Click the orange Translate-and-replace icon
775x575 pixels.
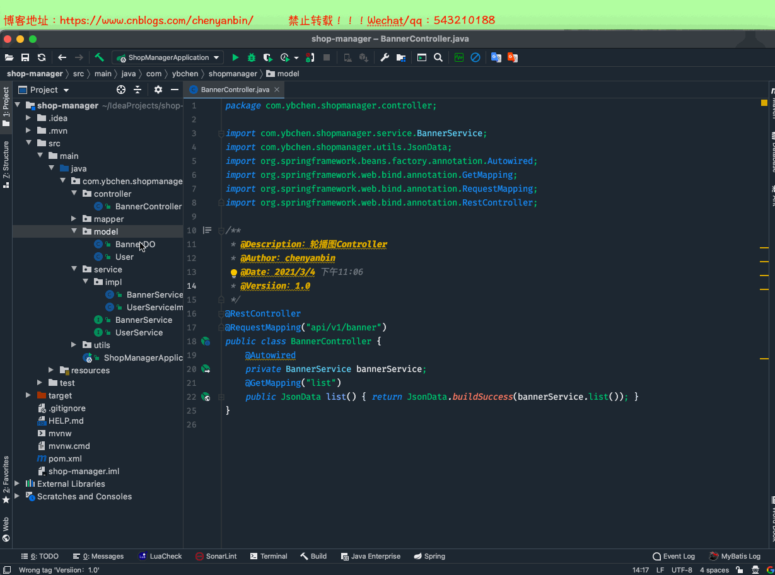(513, 57)
